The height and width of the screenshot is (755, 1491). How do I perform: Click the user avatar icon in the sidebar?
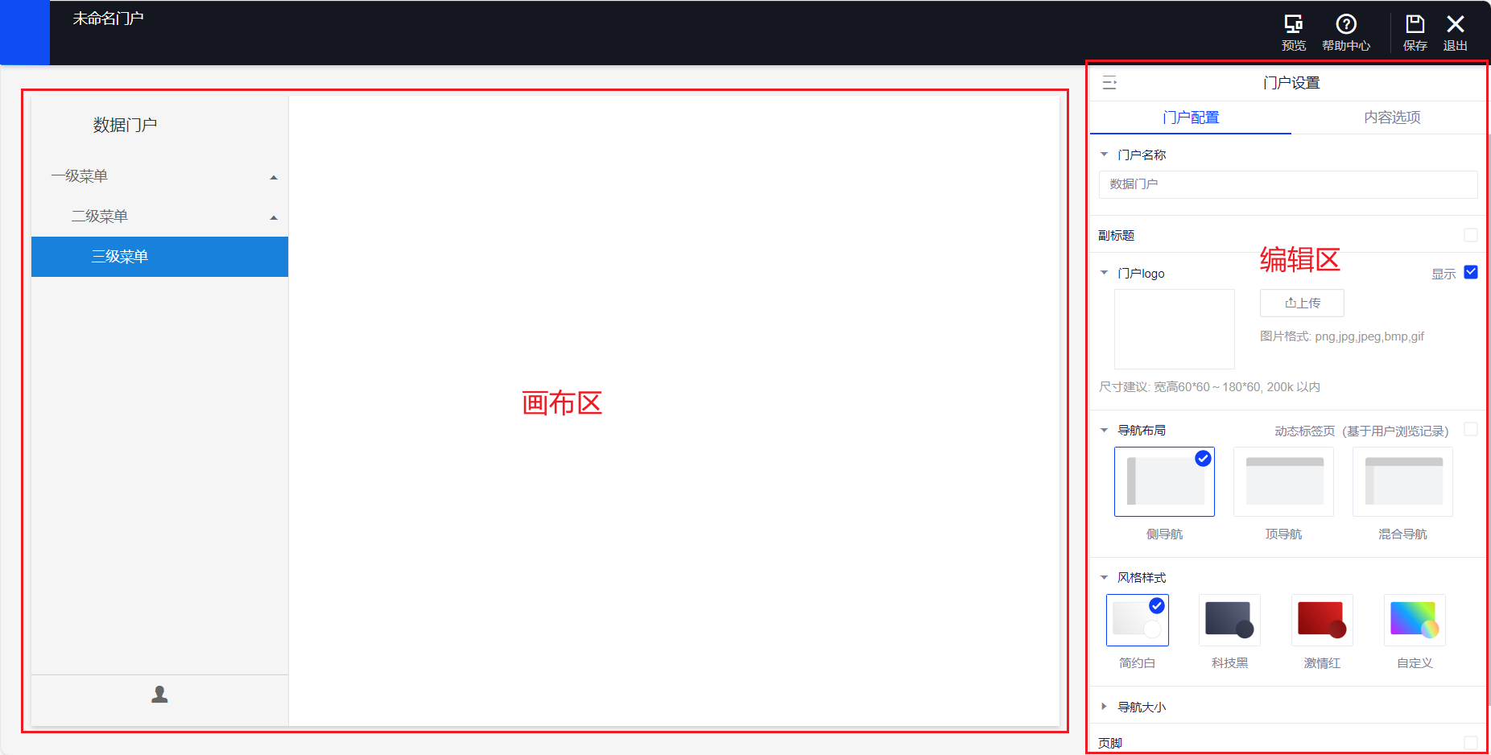click(x=159, y=694)
